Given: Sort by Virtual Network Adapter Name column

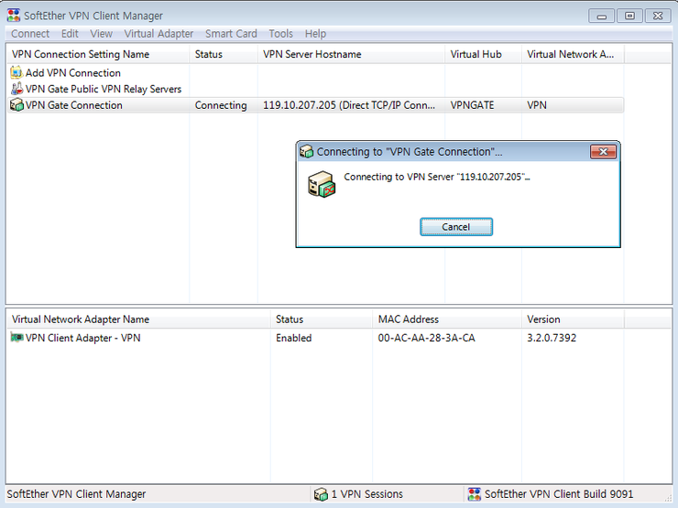Looking at the screenshot, I should coord(138,319).
